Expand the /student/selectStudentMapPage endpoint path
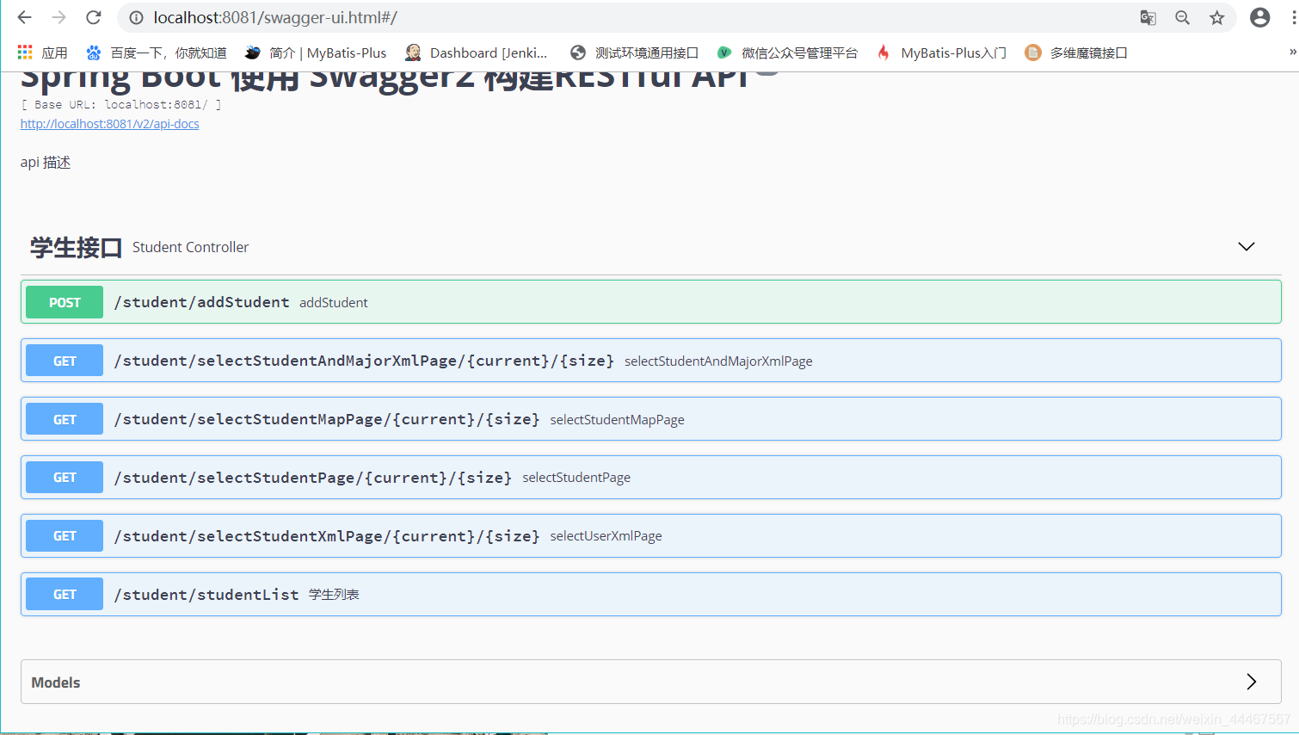The height and width of the screenshot is (735, 1299). pyautogui.click(x=327, y=419)
